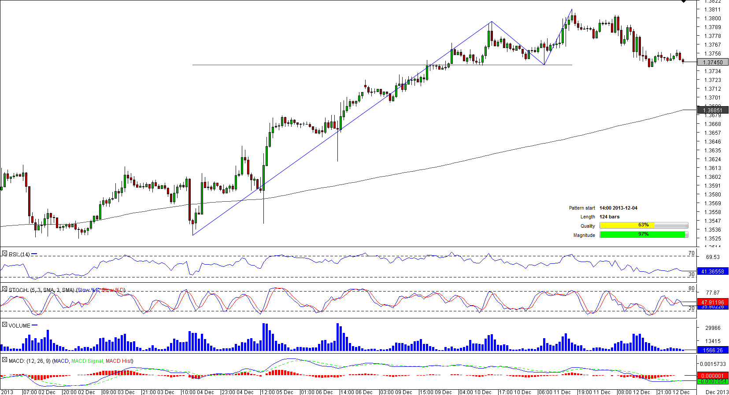Click the red stochastic value label 47.91196
Viewport: 729px width, 395px height.
coord(713,302)
